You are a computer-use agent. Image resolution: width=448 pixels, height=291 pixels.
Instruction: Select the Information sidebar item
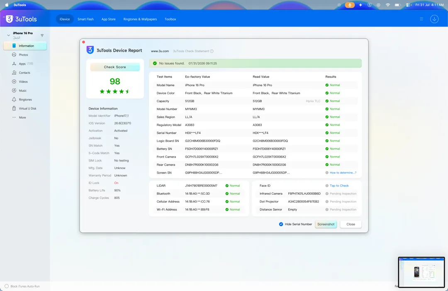[x=25, y=46]
